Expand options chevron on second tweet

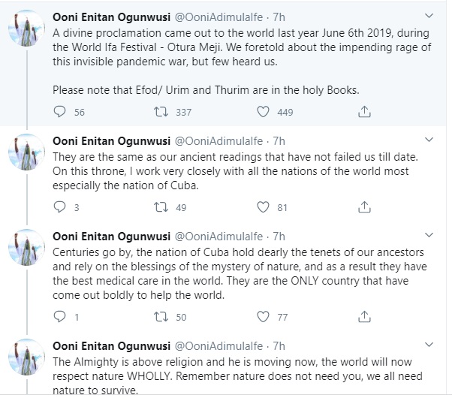click(429, 140)
